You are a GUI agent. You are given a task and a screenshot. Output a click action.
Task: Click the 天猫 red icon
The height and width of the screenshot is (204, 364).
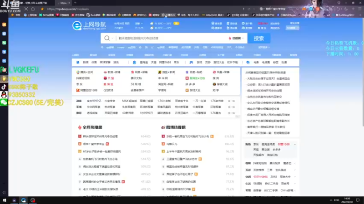coord(105,78)
